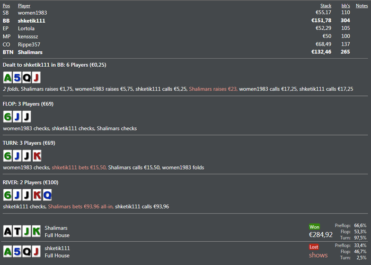Select player Shalimars in the BTN row
This screenshot has height=265, width=371.
[30, 52]
